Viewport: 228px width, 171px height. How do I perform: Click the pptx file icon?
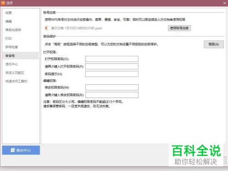[47, 28]
